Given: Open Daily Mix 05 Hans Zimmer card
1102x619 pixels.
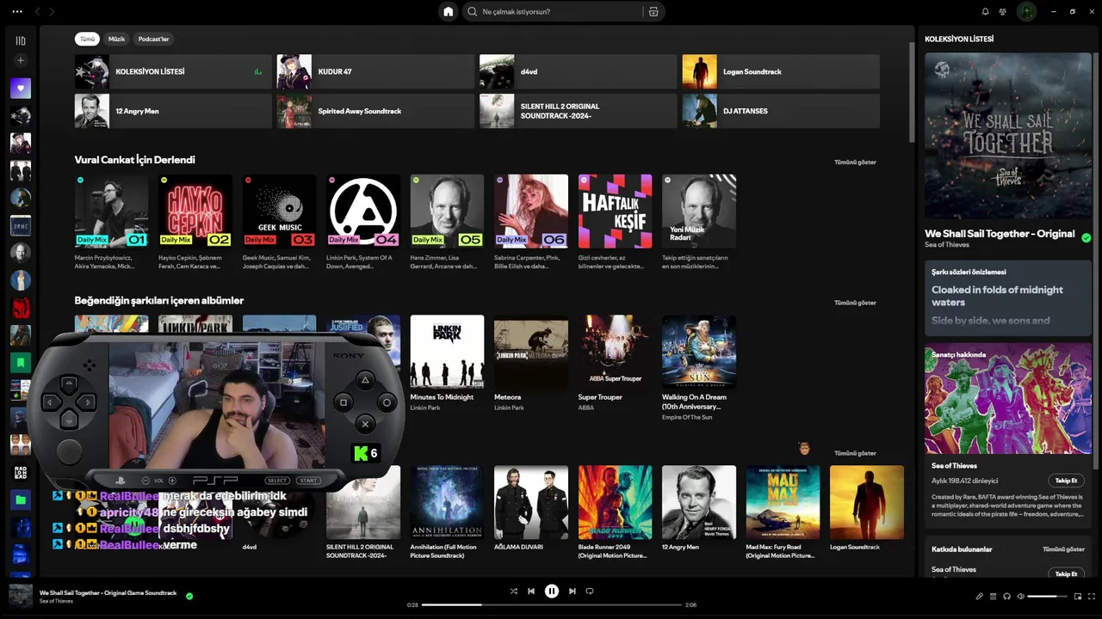Looking at the screenshot, I should coord(447,223).
